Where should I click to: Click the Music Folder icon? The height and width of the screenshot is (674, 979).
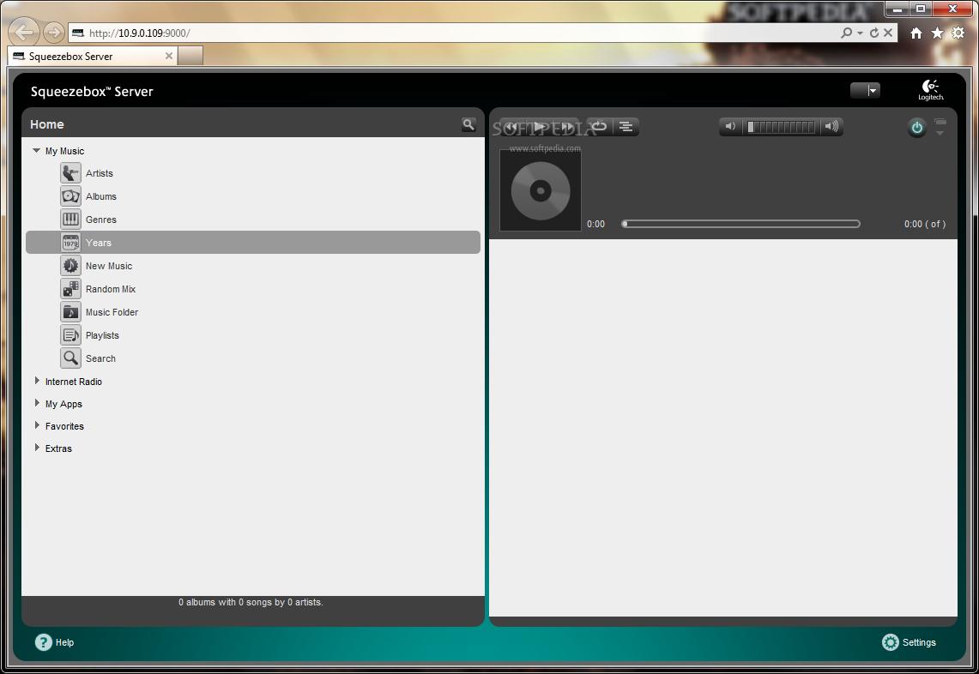tap(70, 311)
